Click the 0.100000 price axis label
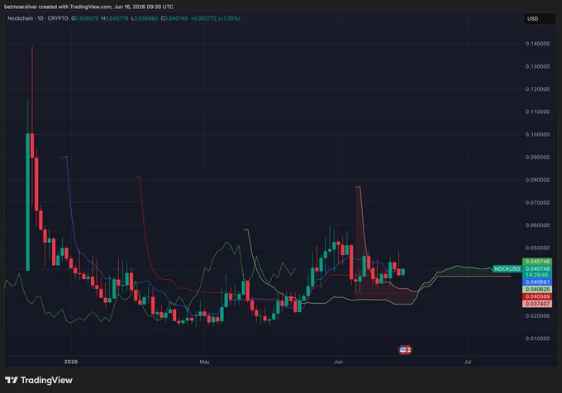This screenshot has width=562, height=393. (537, 135)
